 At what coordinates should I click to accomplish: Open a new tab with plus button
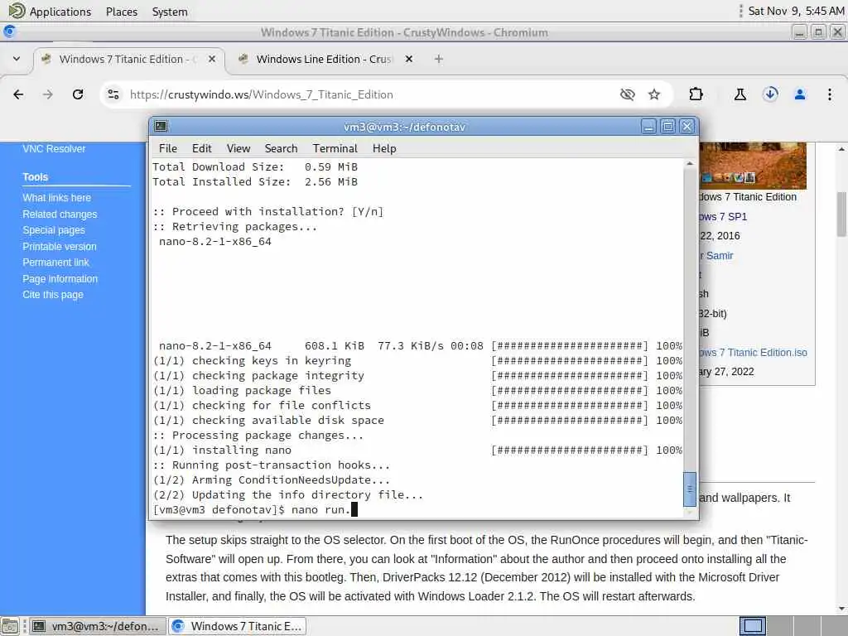click(439, 59)
